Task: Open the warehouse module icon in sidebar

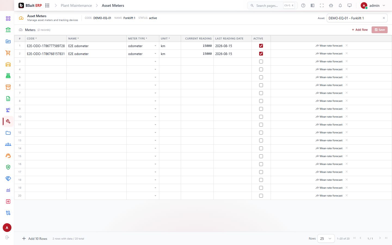Action: click(x=8, y=64)
